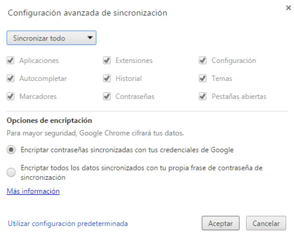The image size is (294, 235).
Task: Toggle the Contraseñas checkbox
Action: (107, 97)
